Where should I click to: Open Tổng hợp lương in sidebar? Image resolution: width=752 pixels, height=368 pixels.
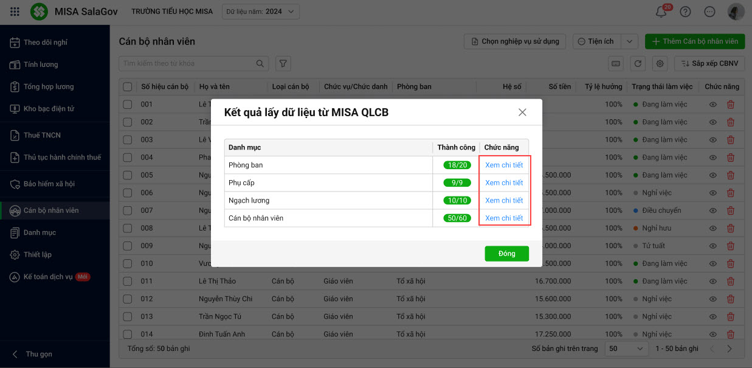[55, 86]
